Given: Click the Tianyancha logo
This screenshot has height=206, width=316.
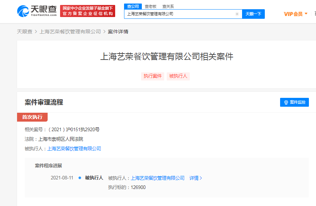Looking at the screenshot, I should click(37, 11).
